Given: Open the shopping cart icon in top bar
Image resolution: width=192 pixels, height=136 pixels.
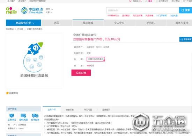Looking at the screenshot, I should [x=130, y=1].
